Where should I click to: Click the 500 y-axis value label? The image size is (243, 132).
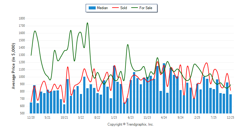[x=22, y=113]
